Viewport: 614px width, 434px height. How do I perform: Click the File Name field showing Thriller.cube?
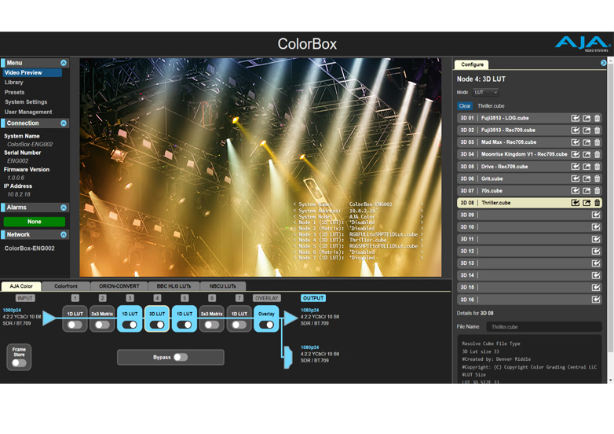tap(544, 326)
